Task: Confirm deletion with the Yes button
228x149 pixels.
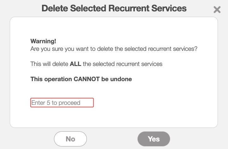Action: (x=154, y=139)
